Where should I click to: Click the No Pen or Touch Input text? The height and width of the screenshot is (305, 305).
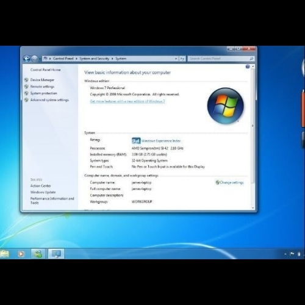click(168, 167)
